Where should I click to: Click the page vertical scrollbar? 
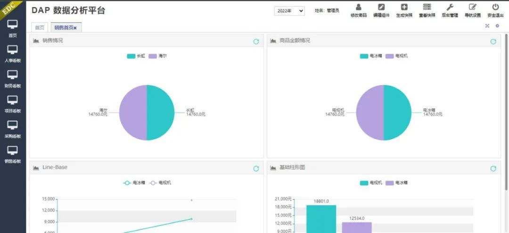coord(506,112)
